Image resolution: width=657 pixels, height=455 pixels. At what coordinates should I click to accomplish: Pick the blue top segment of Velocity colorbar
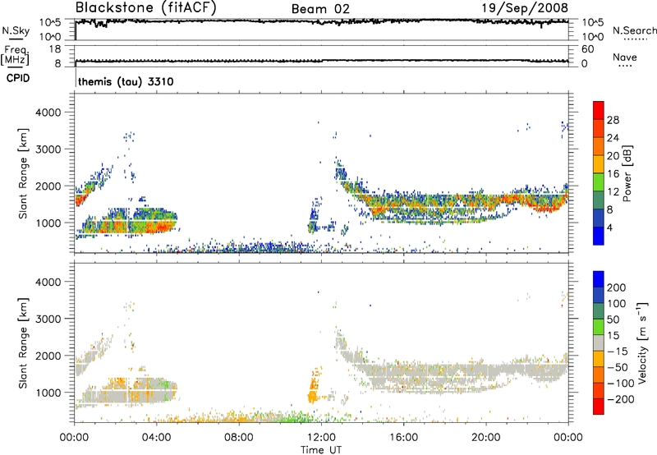[599, 279]
